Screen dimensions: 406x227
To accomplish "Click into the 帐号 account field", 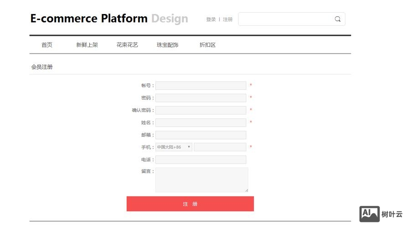I will tap(200, 86).
